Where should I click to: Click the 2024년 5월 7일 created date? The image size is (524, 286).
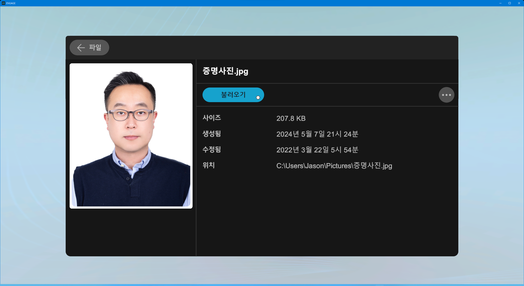pyautogui.click(x=317, y=134)
